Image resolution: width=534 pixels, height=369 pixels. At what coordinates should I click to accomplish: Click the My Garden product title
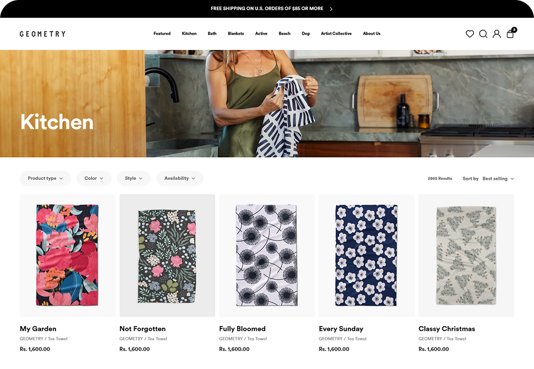coord(38,329)
